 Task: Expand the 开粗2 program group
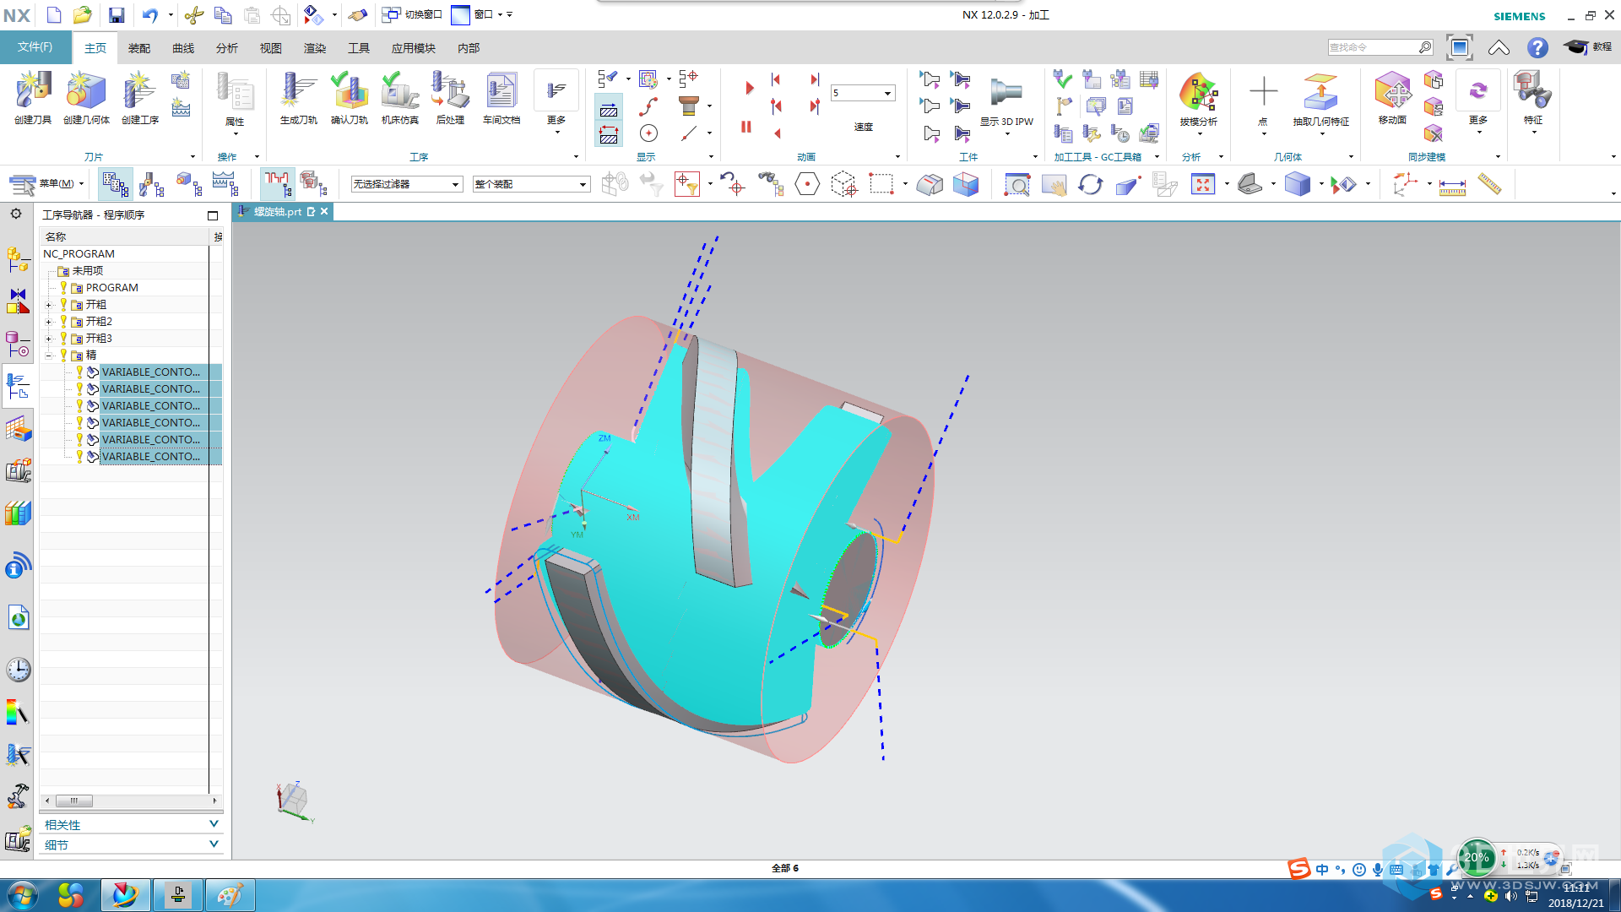(48, 322)
